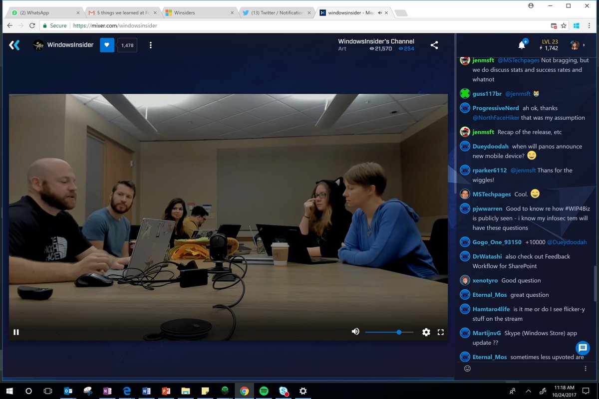Click the Chrome profile person icon

point(531,5)
